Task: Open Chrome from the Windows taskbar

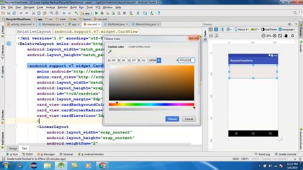Action: [102, 166]
